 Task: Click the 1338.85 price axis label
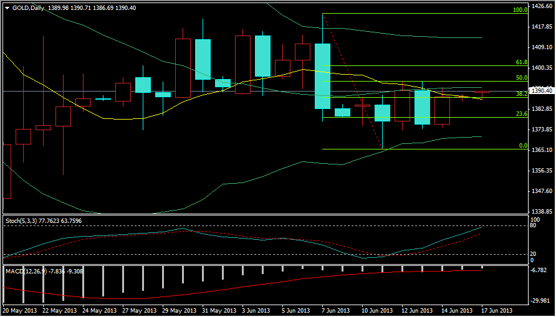[541, 212]
